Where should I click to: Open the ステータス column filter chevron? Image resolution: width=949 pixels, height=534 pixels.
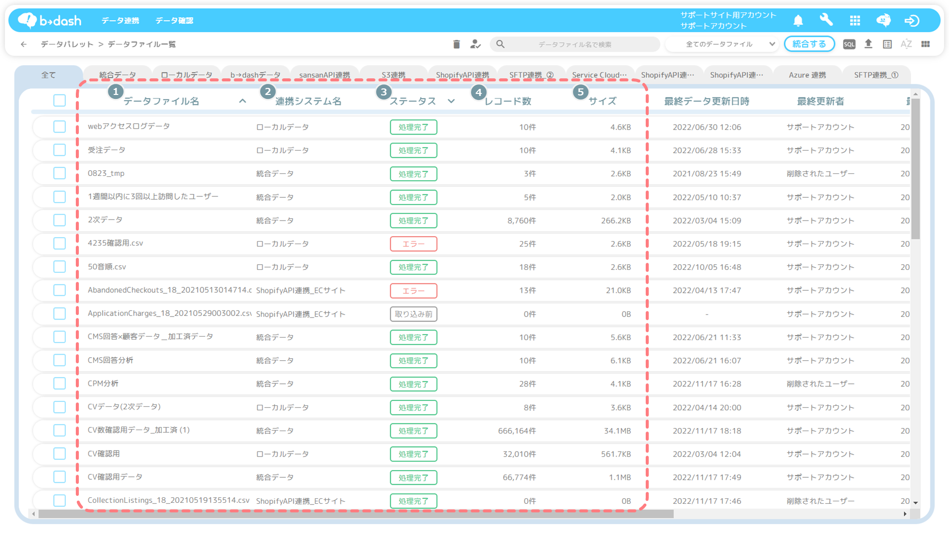coord(451,101)
